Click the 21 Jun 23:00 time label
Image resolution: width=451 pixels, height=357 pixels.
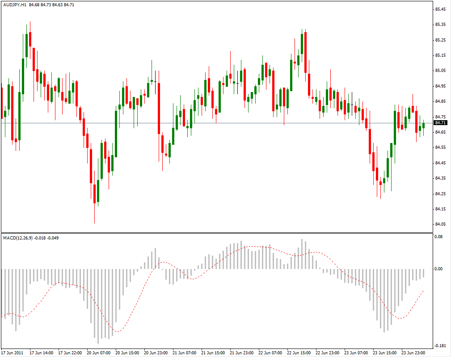pos(242,353)
